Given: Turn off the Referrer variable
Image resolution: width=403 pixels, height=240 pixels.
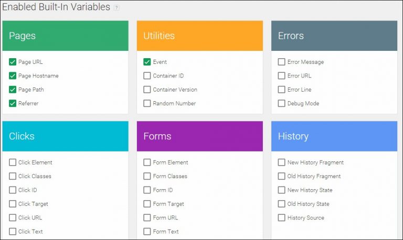Looking at the screenshot, I should [13, 103].
